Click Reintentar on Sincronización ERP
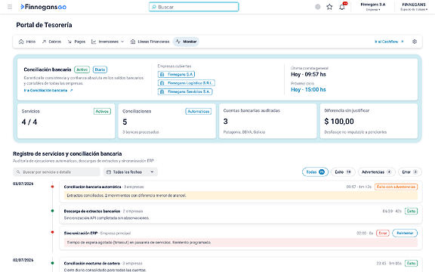This screenshot has height=272, width=435. pyautogui.click(x=405, y=233)
